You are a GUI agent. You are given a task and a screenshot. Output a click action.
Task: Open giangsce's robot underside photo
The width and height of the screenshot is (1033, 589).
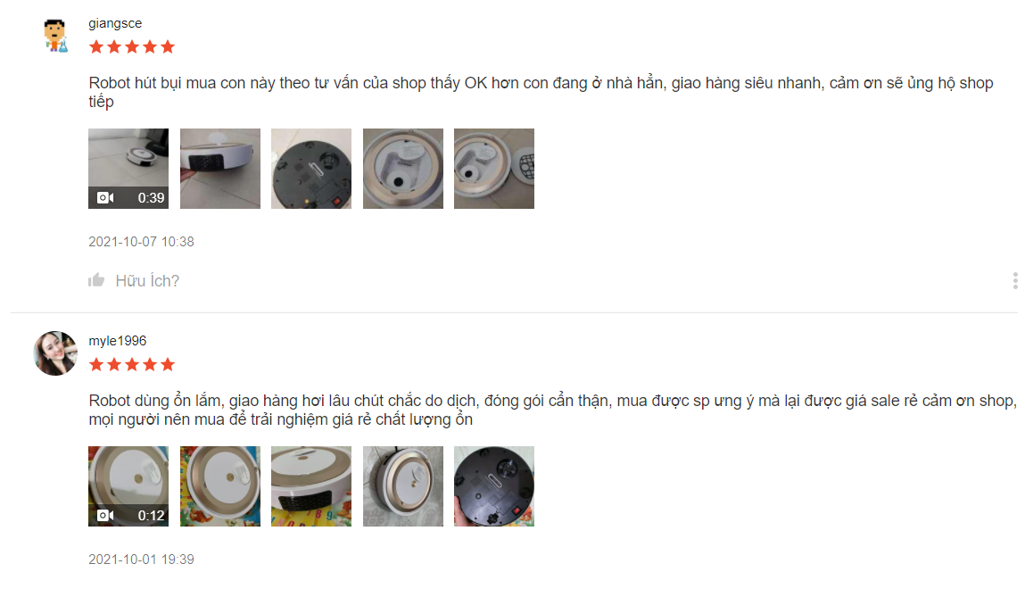[x=311, y=169]
